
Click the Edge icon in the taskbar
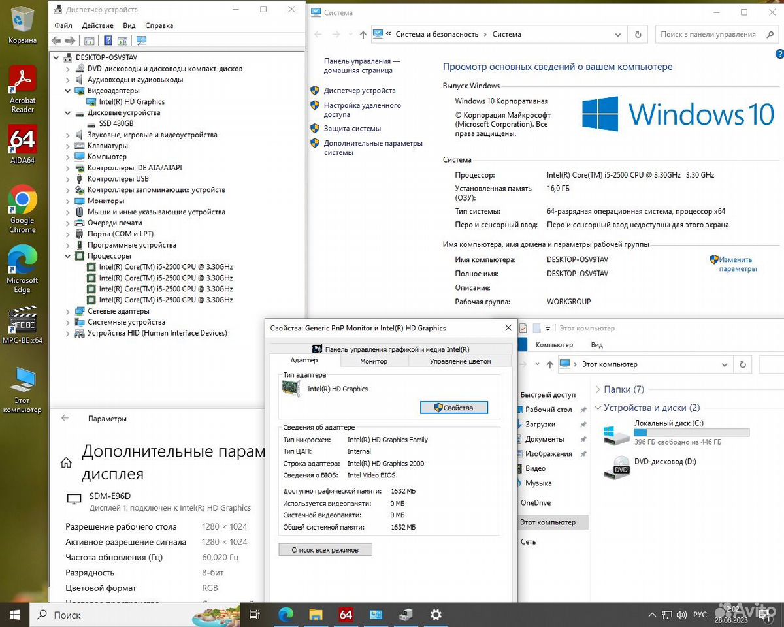click(286, 615)
